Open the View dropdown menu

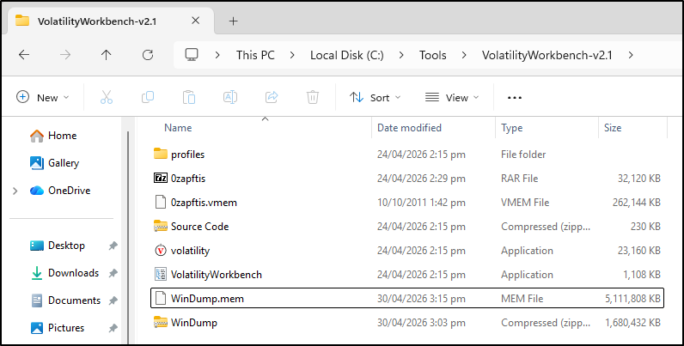click(x=452, y=97)
